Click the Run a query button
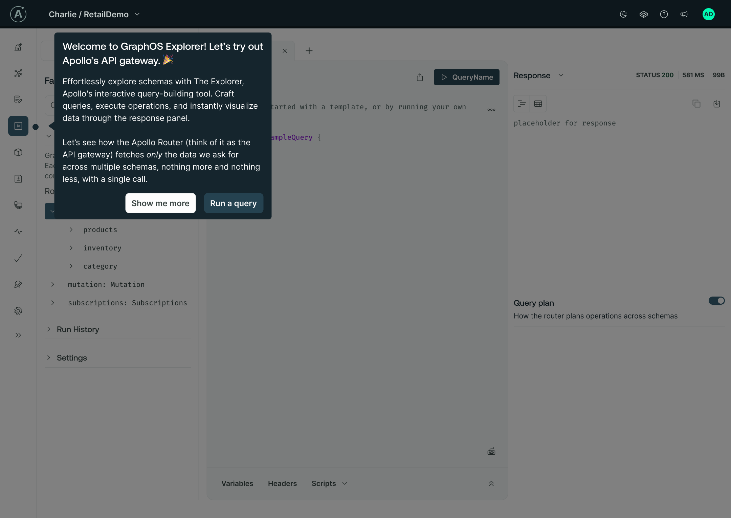 coord(233,203)
